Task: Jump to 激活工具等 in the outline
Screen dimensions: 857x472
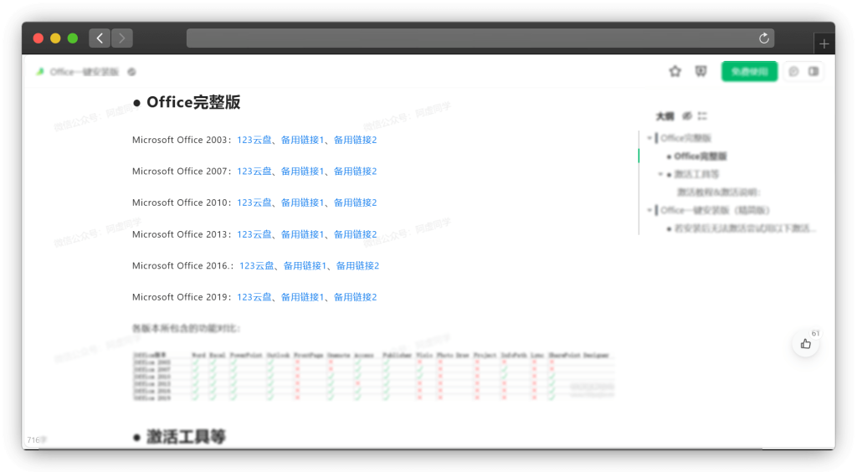Action: point(696,174)
